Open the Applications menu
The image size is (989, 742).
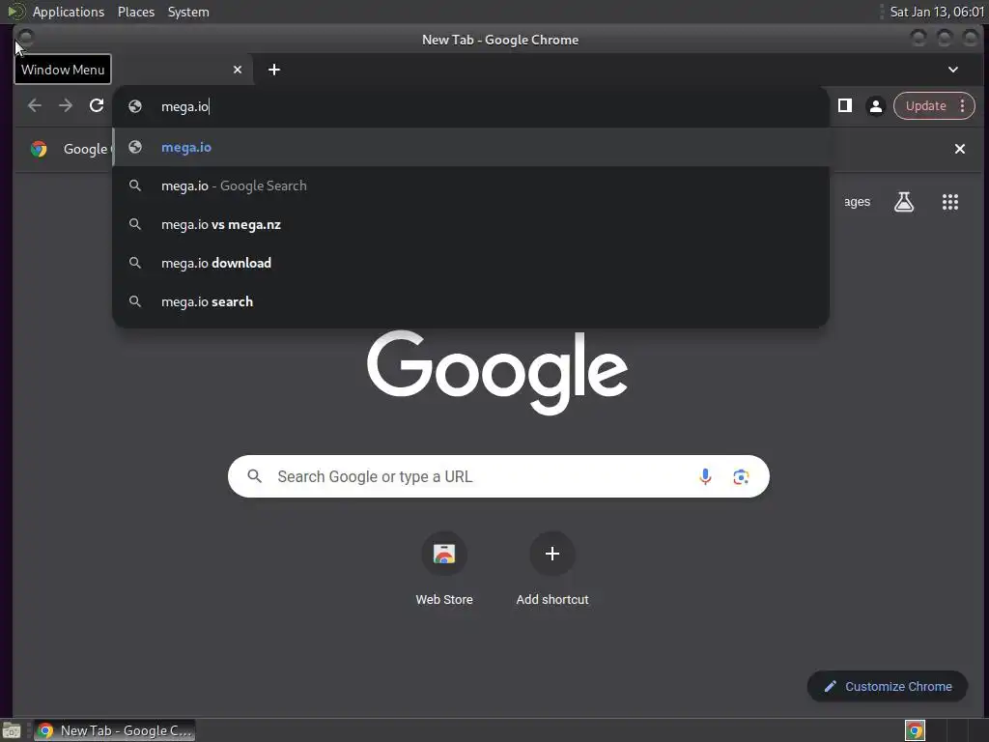tap(69, 12)
